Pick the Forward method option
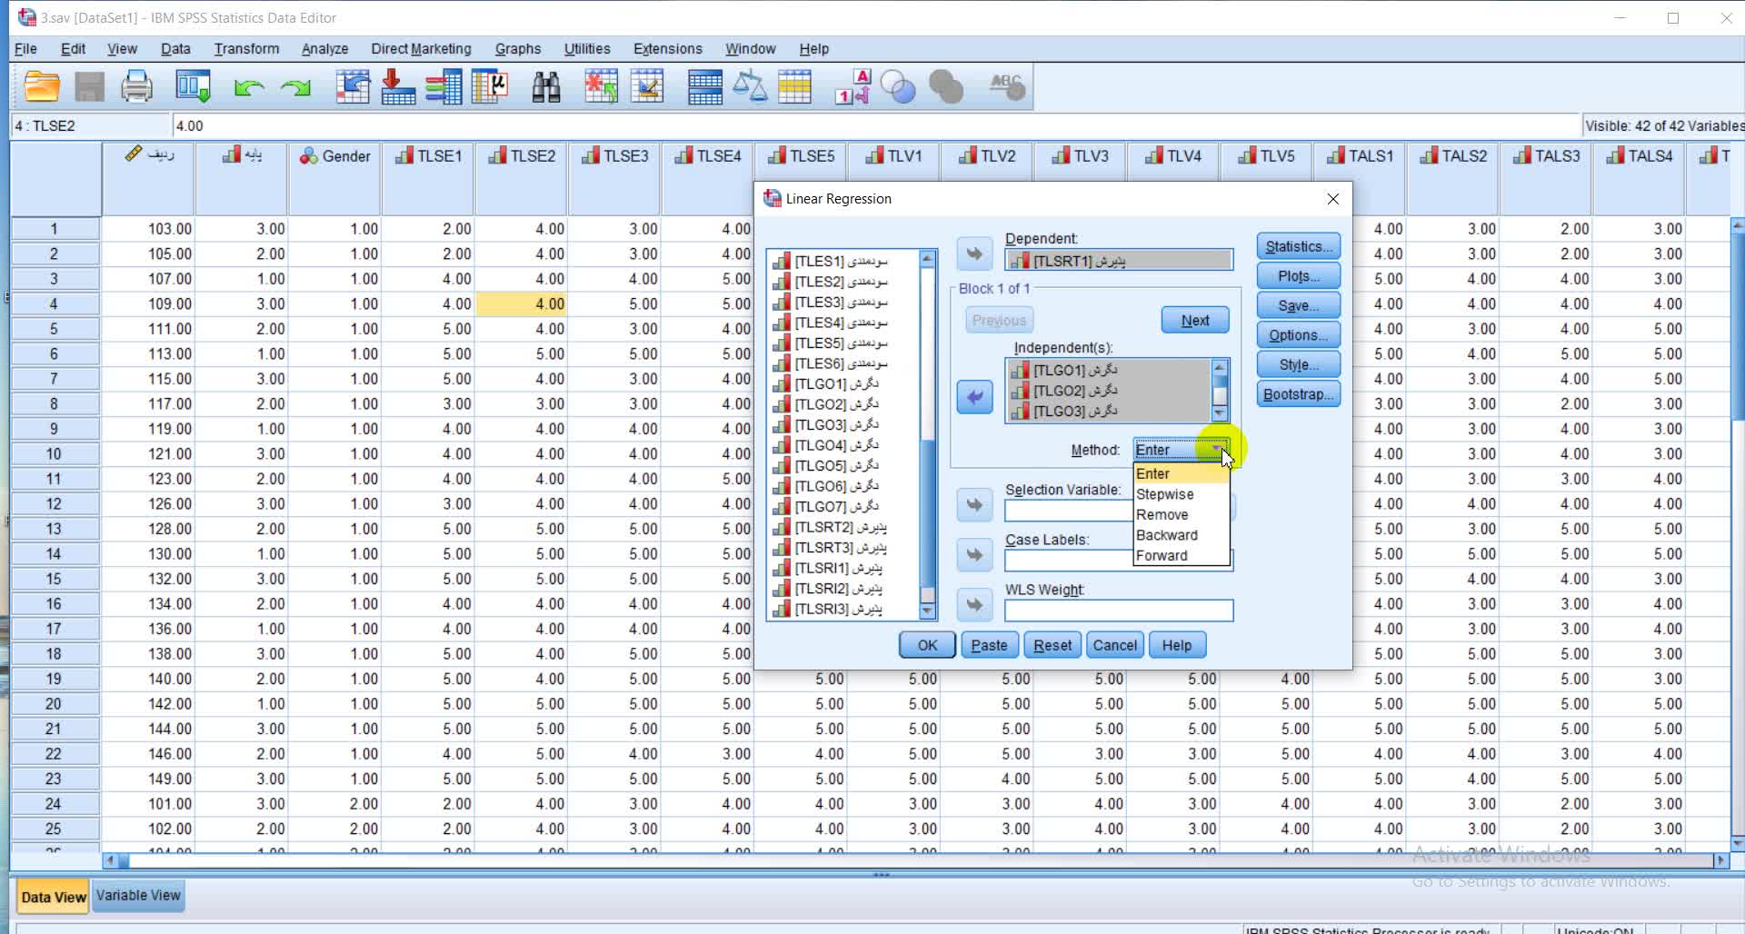The image size is (1745, 934). [1162, 555]
